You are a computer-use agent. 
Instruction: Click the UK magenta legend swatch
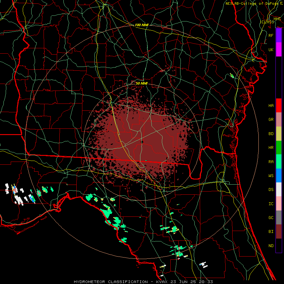click(x=279, y=50)
